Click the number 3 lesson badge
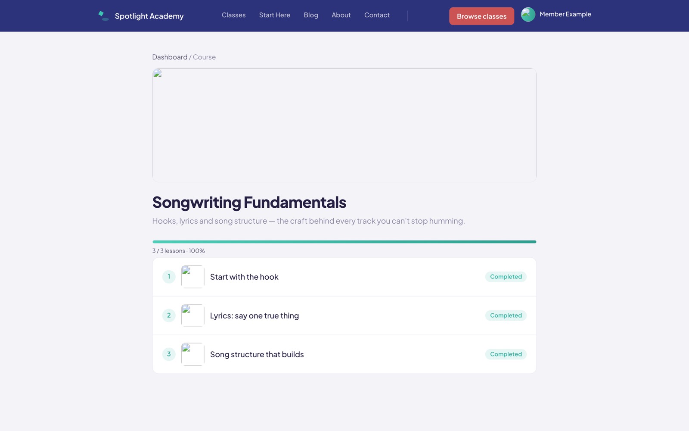This screenshot has height=431, width=689. 169,354
